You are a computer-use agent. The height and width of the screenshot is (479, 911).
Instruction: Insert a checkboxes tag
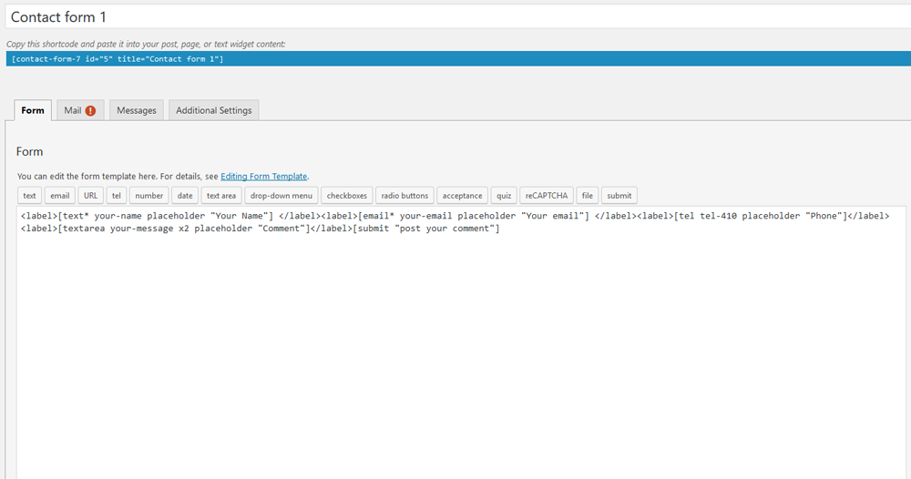point(346,196)
